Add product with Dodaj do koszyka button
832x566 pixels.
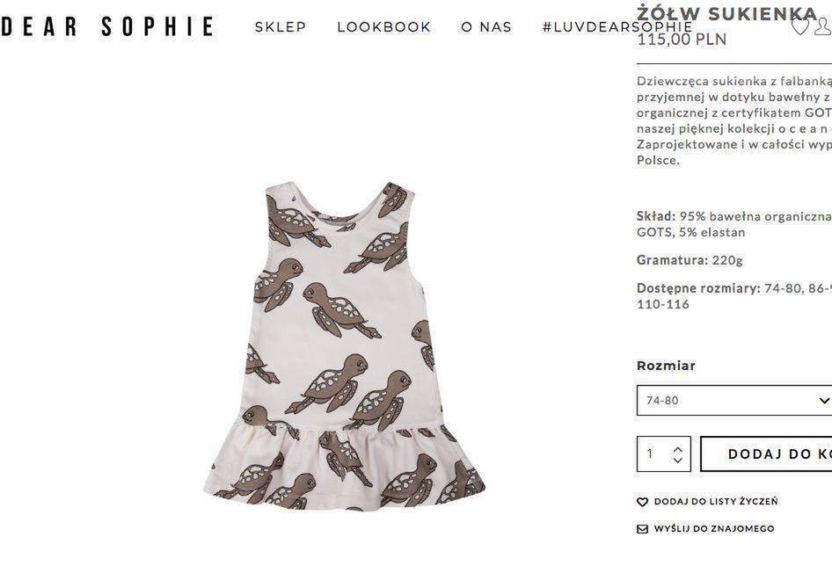[x=766, y=454]
